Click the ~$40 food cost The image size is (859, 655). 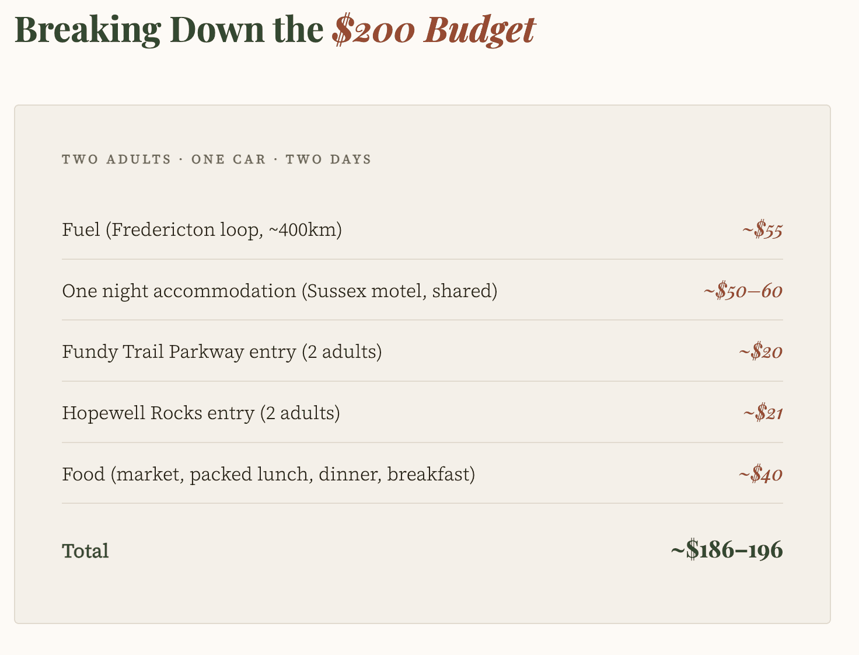coord(760,474)
